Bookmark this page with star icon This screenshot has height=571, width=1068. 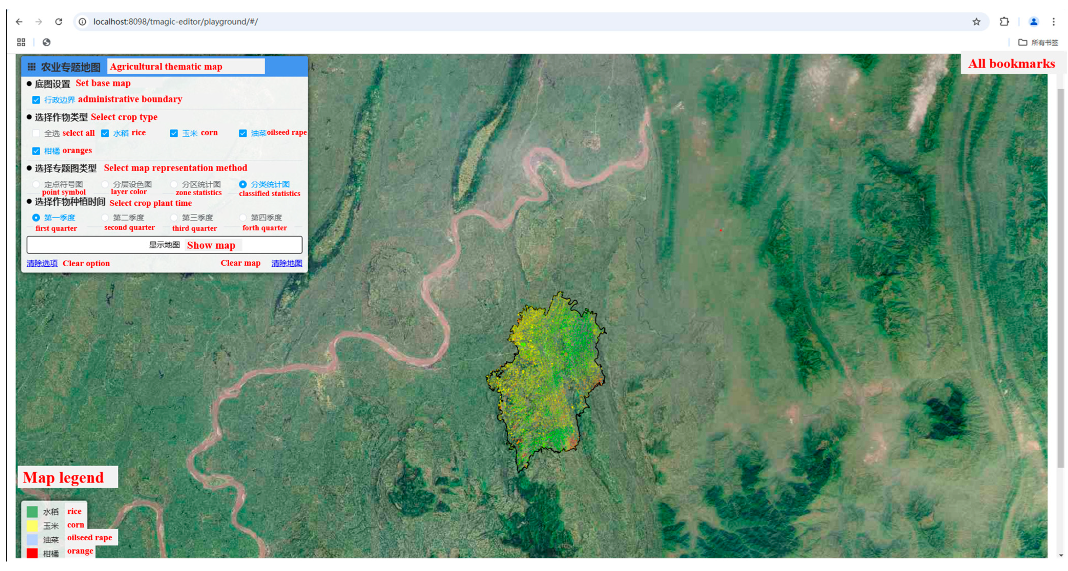pyautogui.click(x=976, y=21)
